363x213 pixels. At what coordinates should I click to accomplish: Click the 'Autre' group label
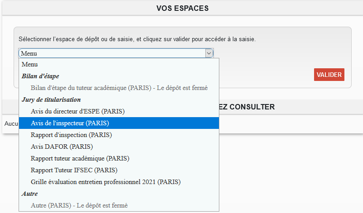(29, 194)
